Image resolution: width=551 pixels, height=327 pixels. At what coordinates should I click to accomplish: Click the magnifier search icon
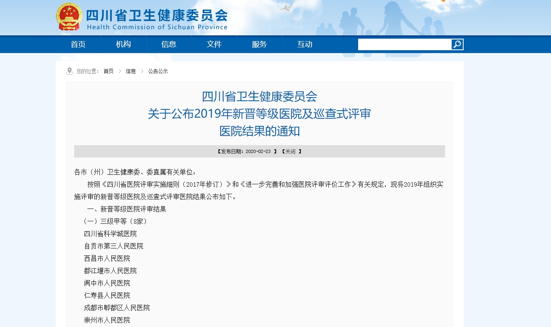[x=457, y=44]
